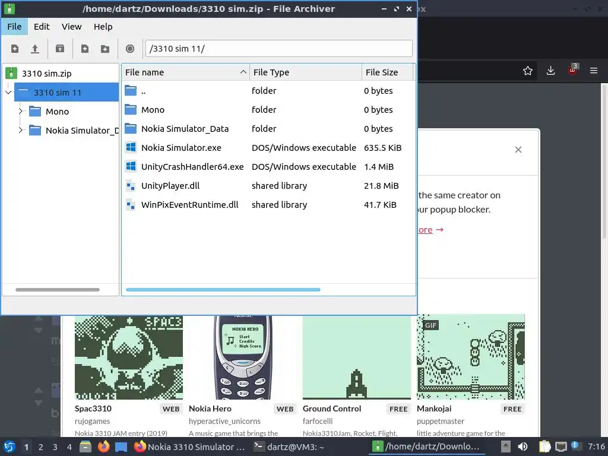
Task: Open the Help menu
Action: click(x=103, y=26)
